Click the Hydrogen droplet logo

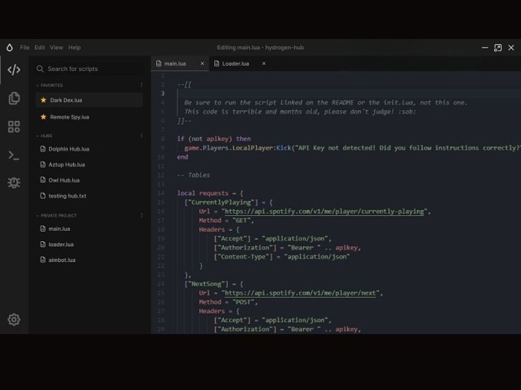click(9, 47)
